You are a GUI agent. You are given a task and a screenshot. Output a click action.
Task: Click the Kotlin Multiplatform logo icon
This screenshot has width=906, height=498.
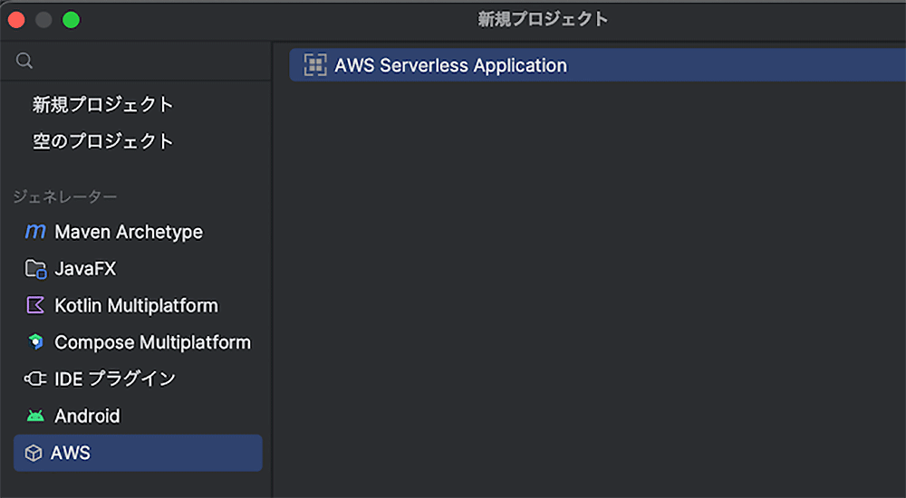tap(35, 306)
